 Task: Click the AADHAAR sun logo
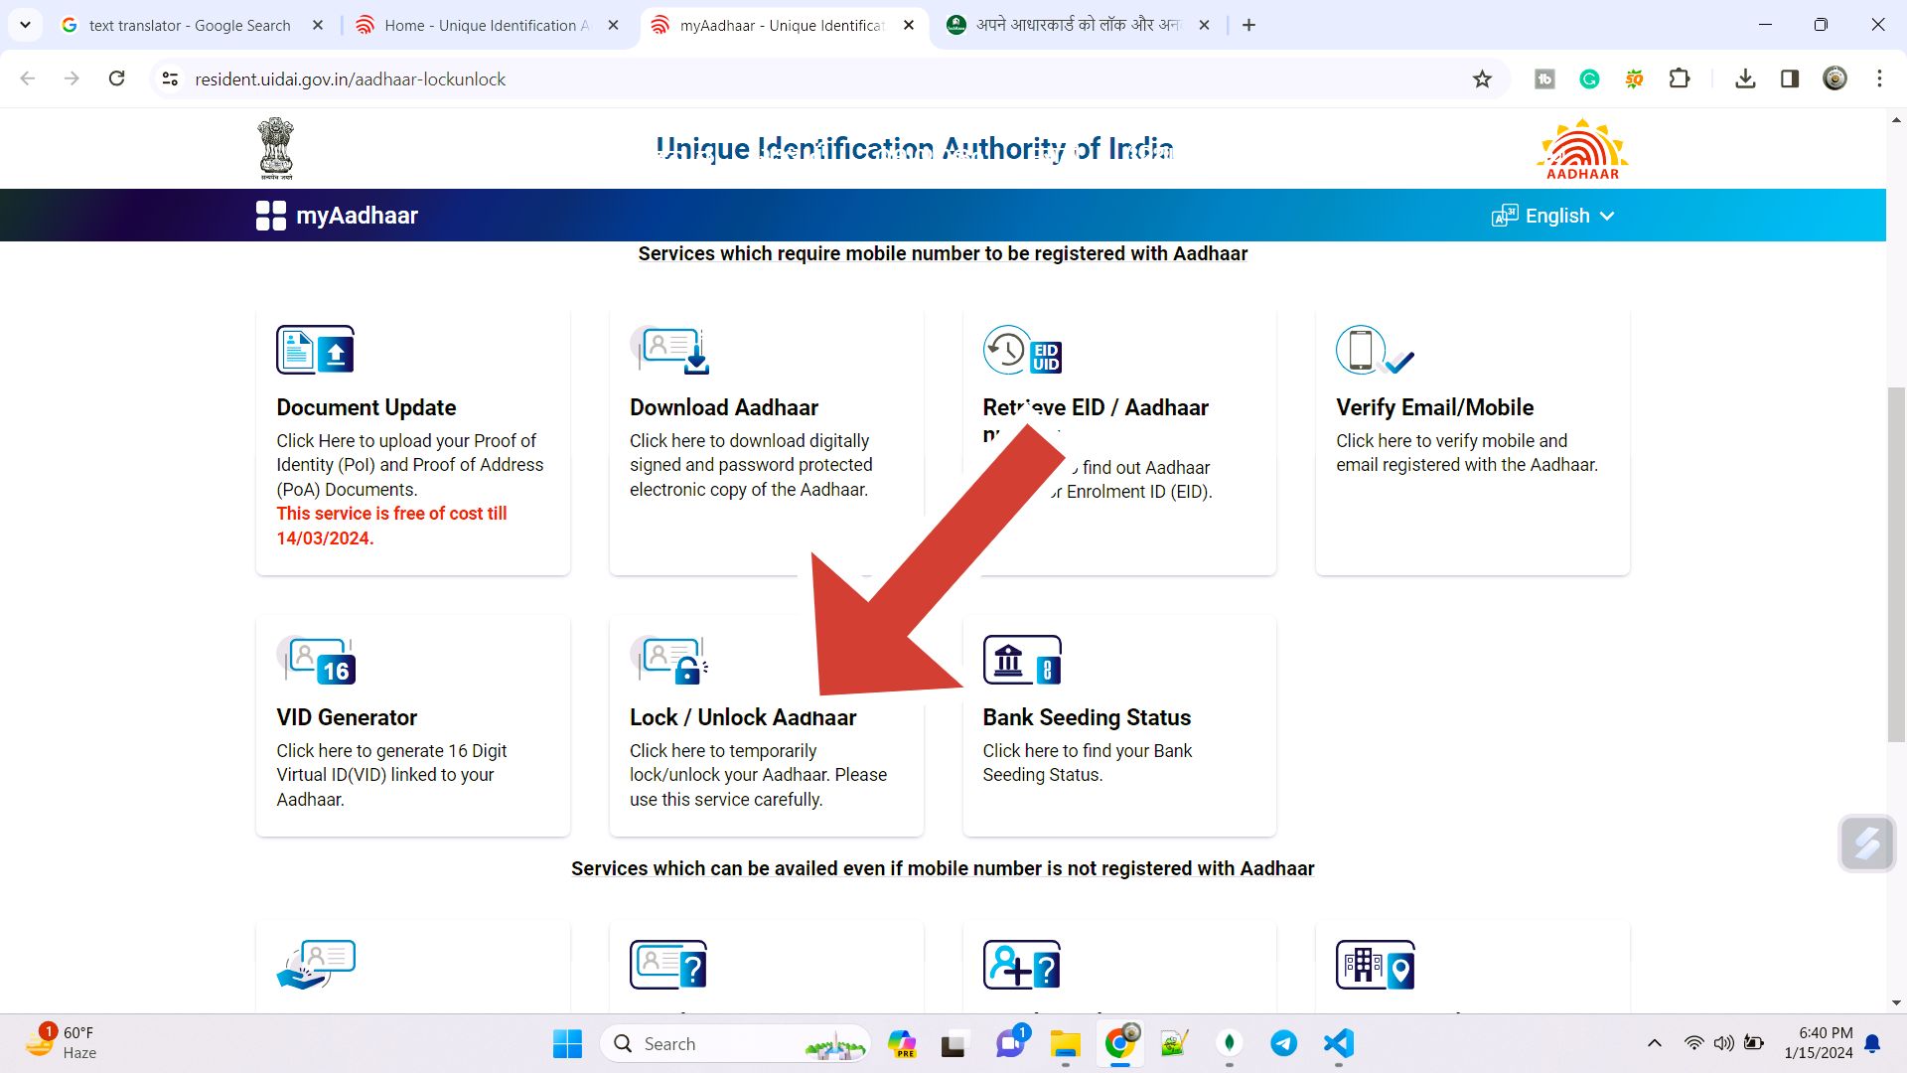(x=1582, y=149)
